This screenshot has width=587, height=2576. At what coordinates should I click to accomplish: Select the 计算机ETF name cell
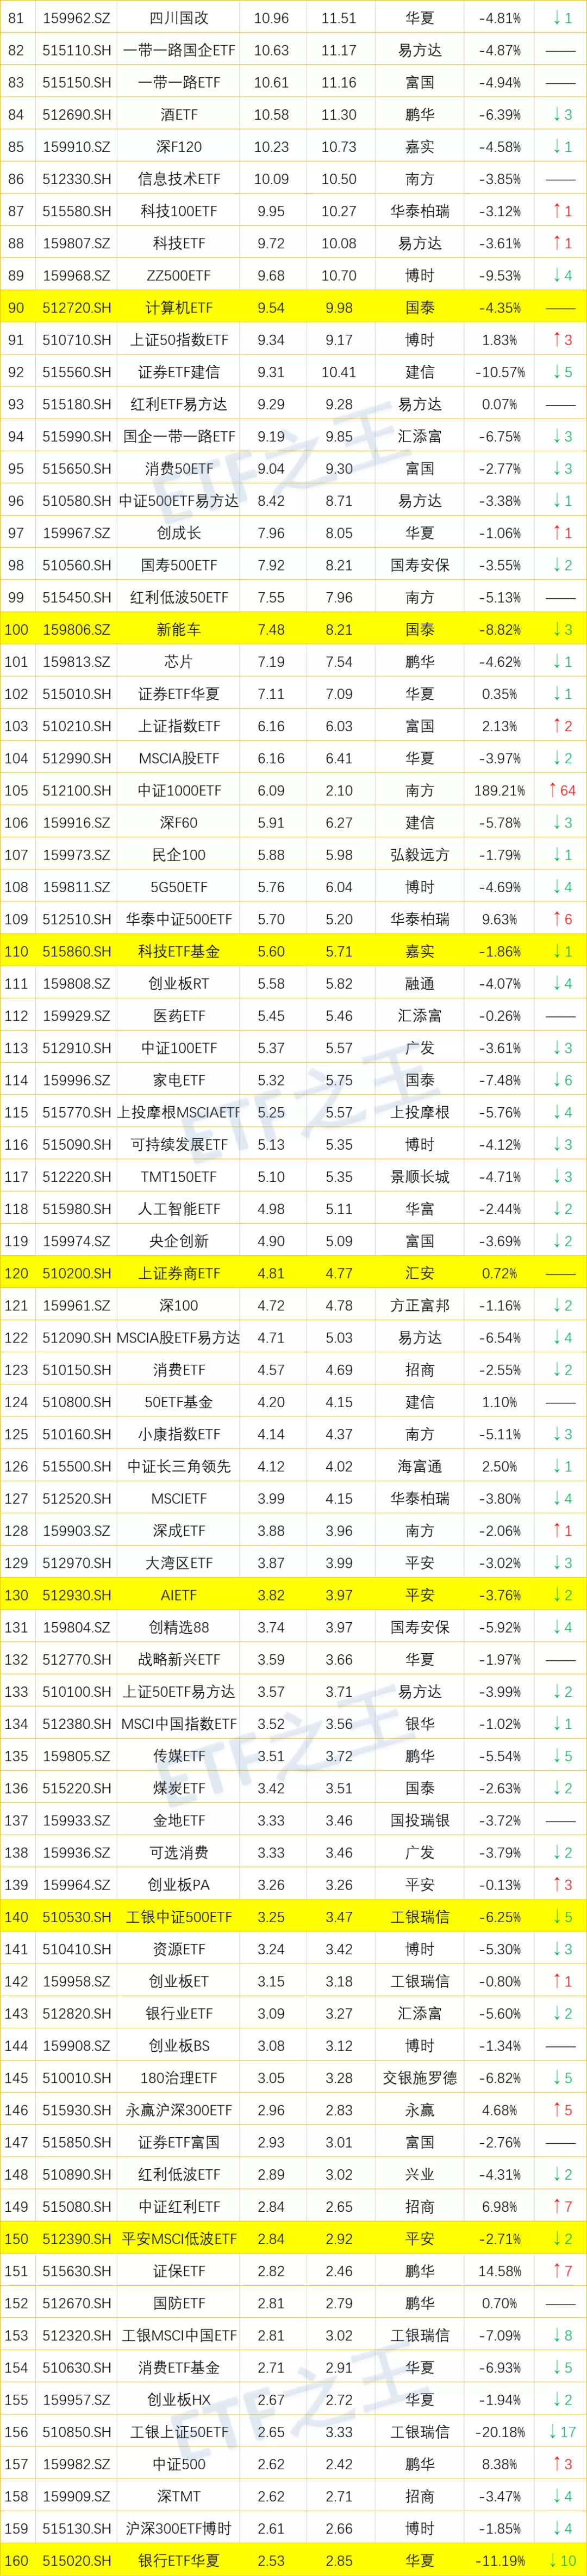[x=179, y=308]
